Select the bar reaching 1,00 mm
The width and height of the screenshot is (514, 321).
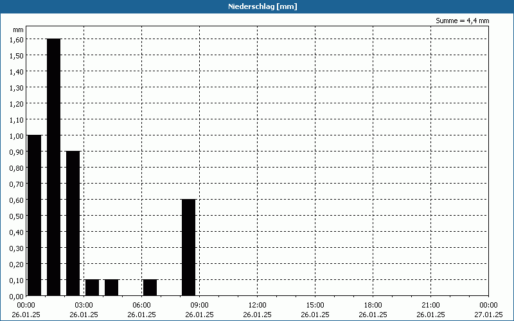35,215
